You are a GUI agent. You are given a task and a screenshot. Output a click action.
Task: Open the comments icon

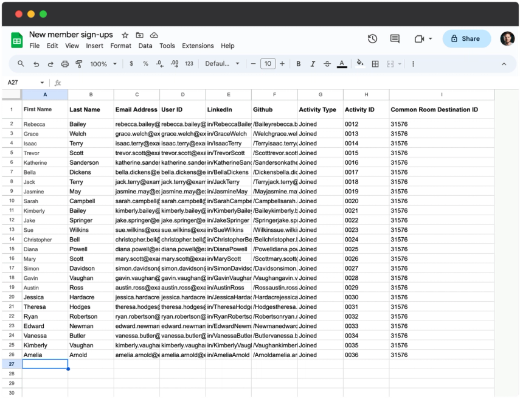point(395,39)
